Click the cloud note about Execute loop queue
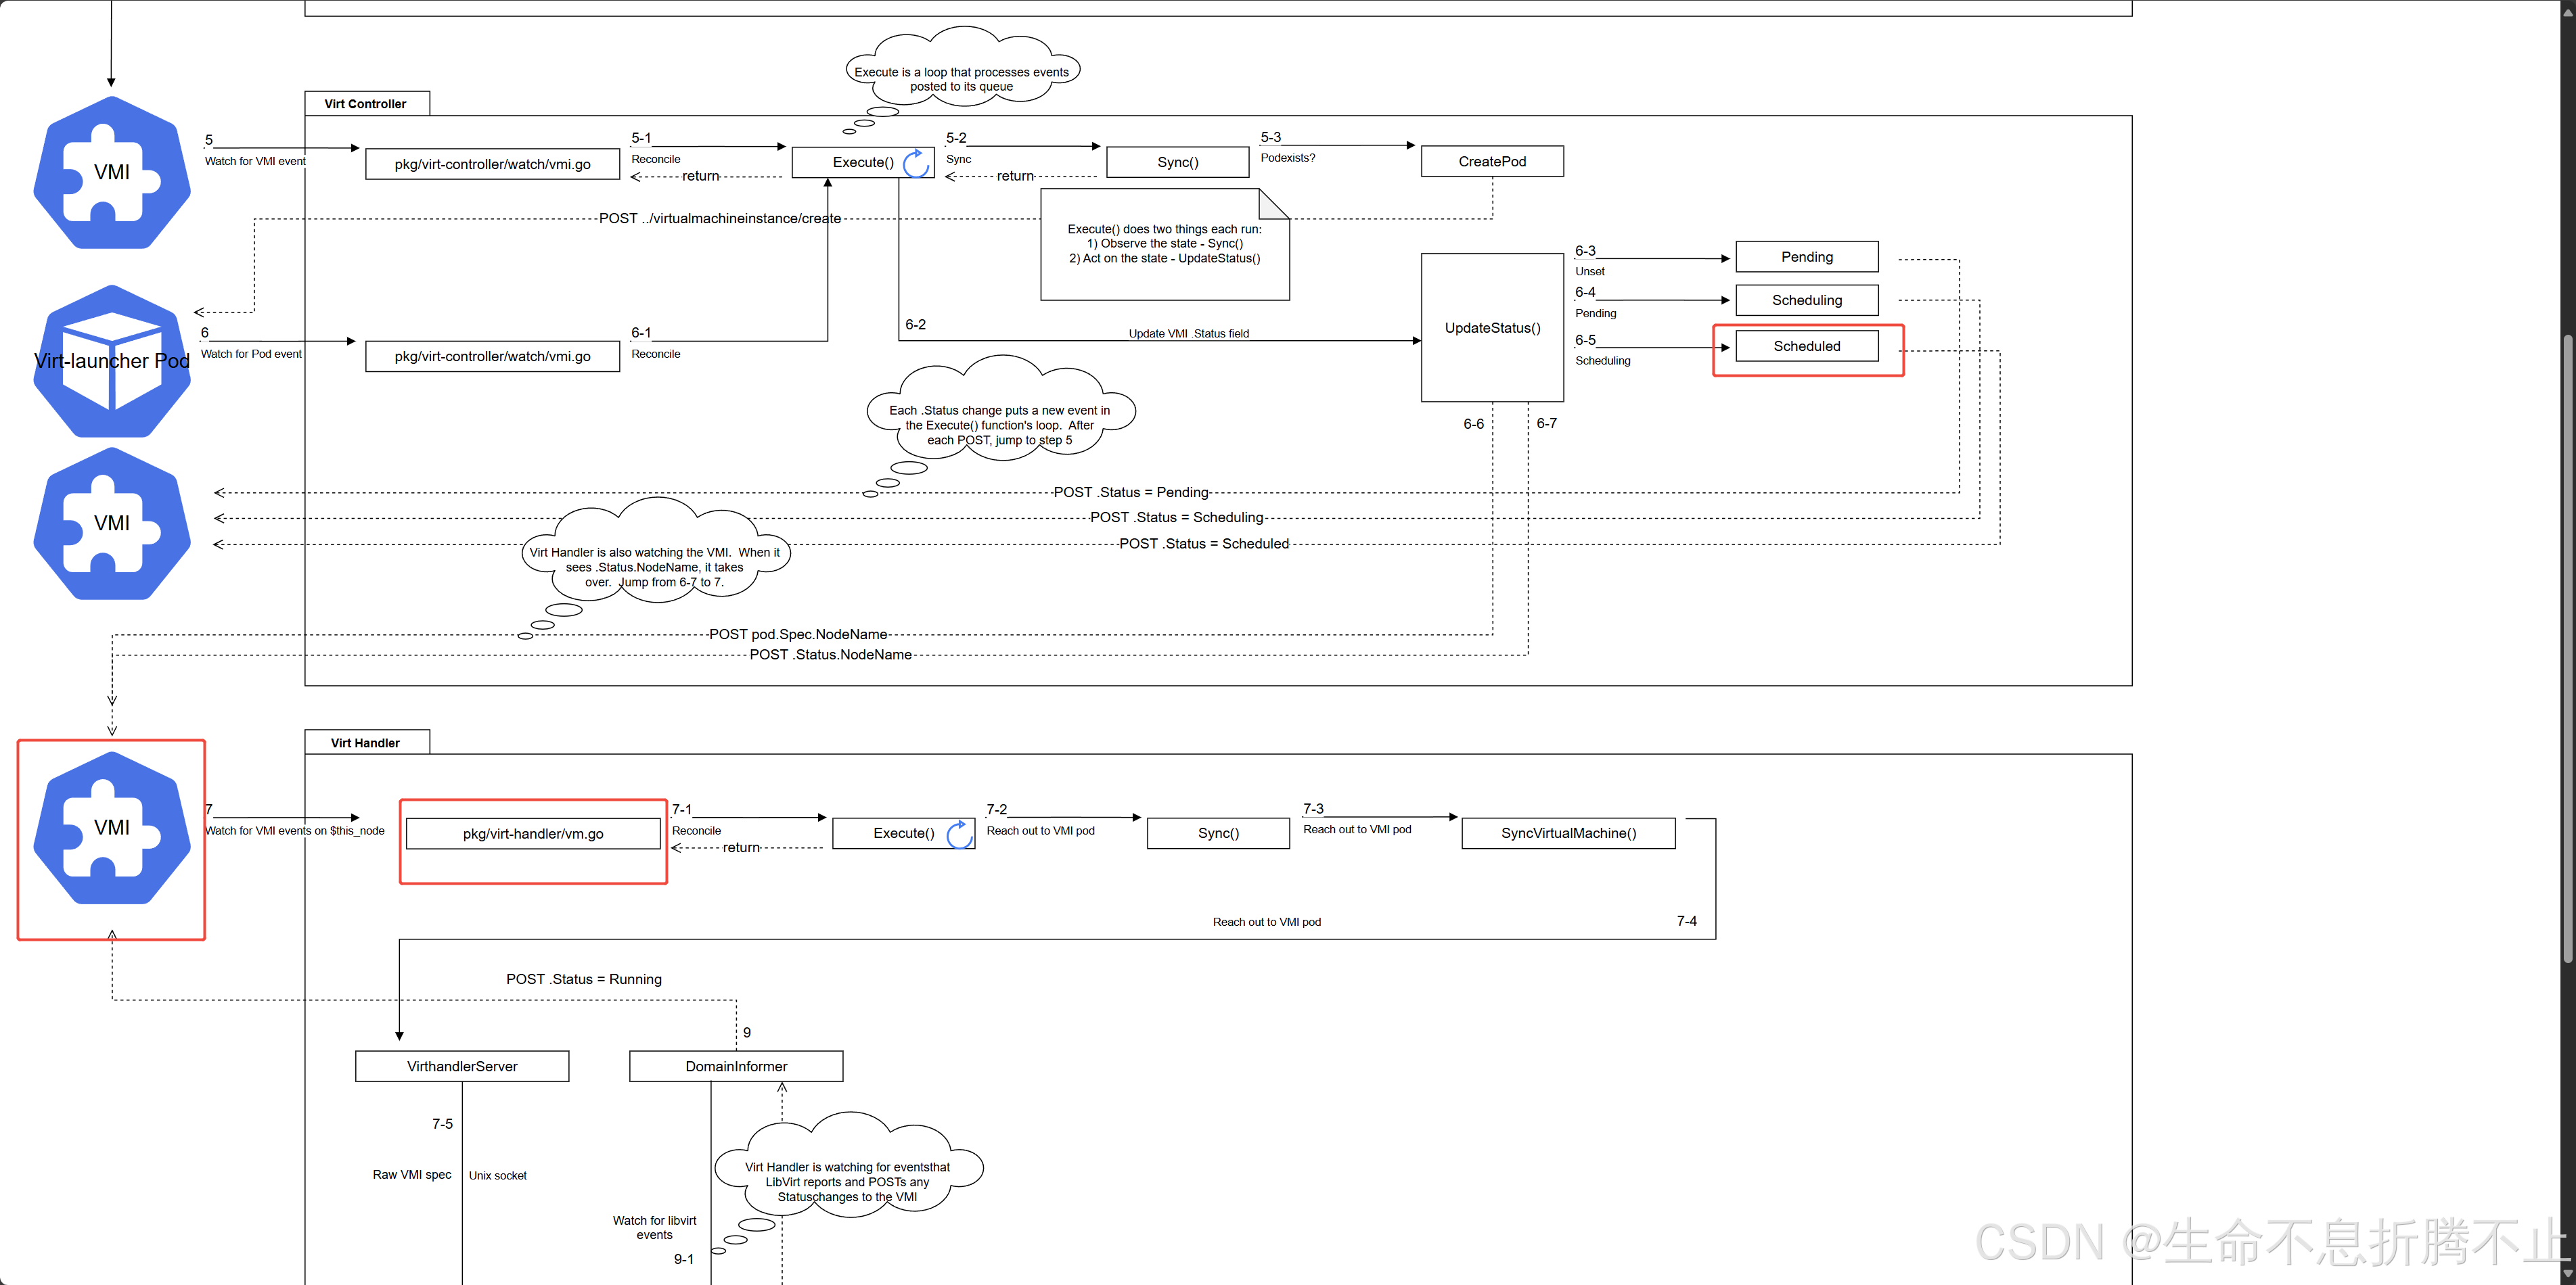2576x1285 pixels. pyautogui.click(x=961, y=74)
